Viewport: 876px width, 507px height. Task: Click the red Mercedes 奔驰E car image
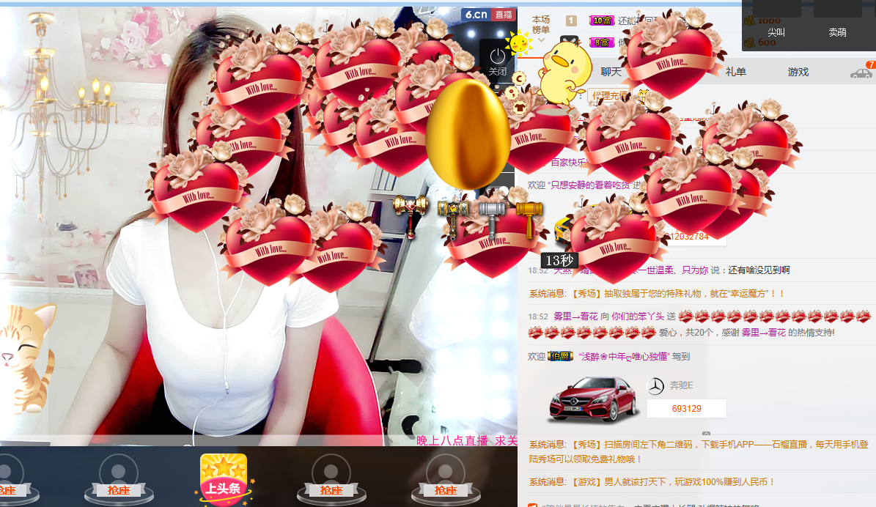[592, 399]
